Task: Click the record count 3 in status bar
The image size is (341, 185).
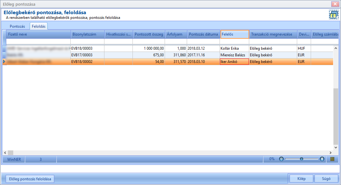Action: 41,159
